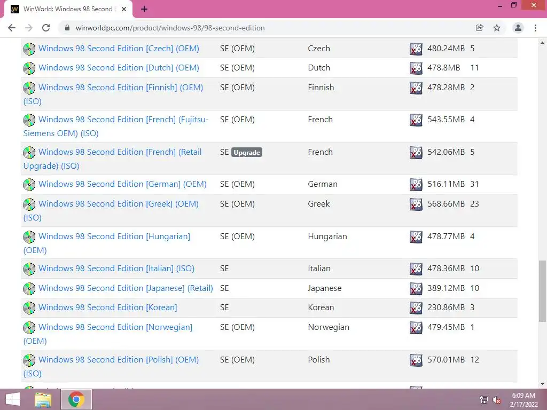Click the disc icon beside Japanese Retail
The width and height of the screenshot is (547, 410).
tap(29, 288)
